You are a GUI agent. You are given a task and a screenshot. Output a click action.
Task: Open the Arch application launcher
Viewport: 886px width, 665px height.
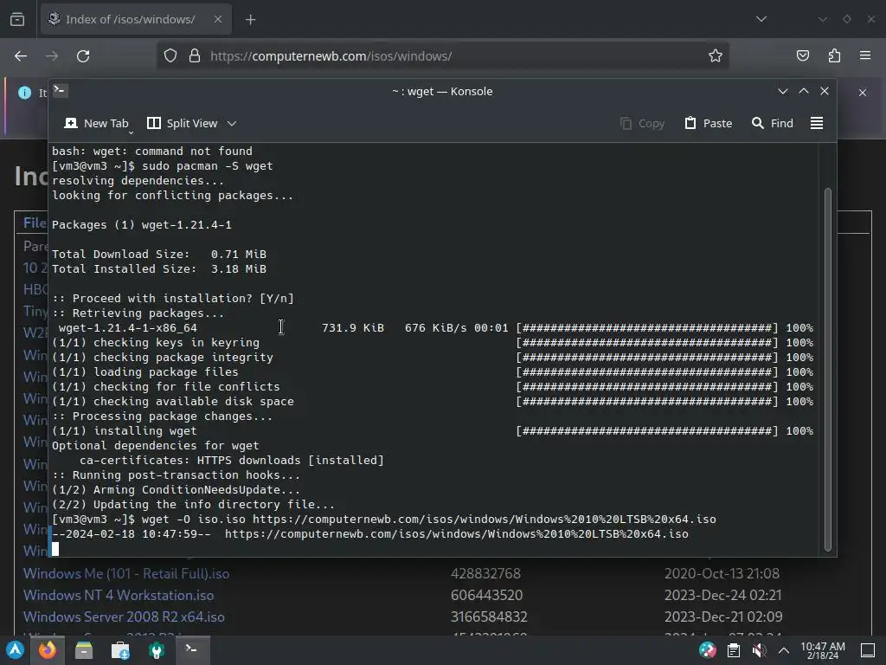coord(15,650)
